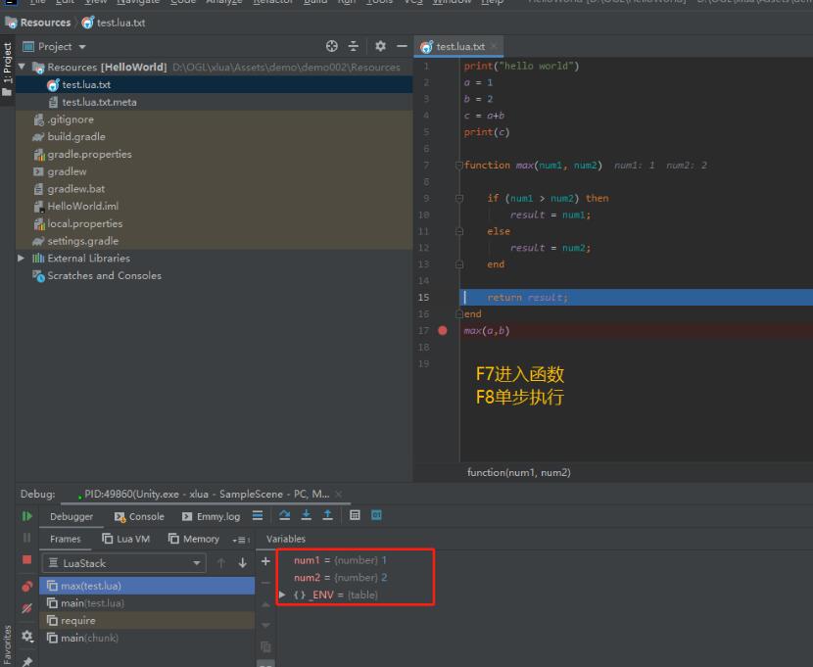The width and height of the screenshot is (813, 667).
Task: Open Project panel settings gear
Action: coord(380,46)
